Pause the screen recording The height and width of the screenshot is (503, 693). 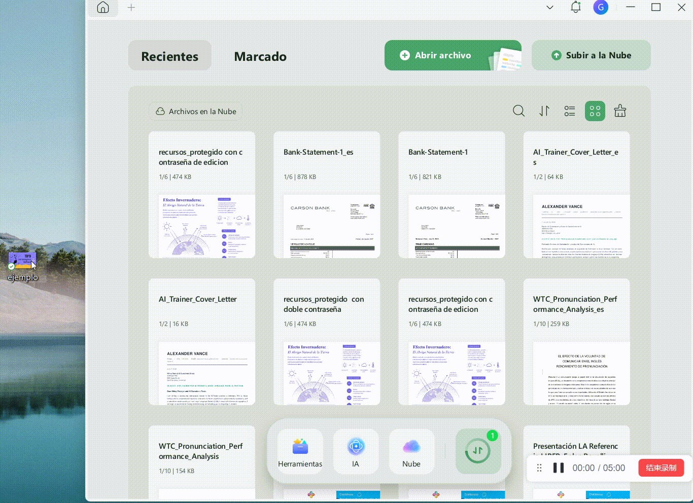(x=559, y=468)
